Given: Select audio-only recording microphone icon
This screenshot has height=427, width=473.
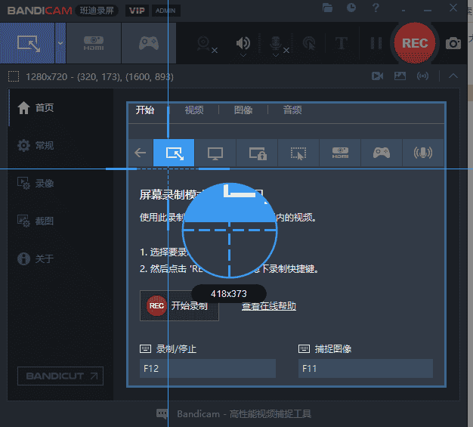Looking at the screenshot, I should [423, 153].
